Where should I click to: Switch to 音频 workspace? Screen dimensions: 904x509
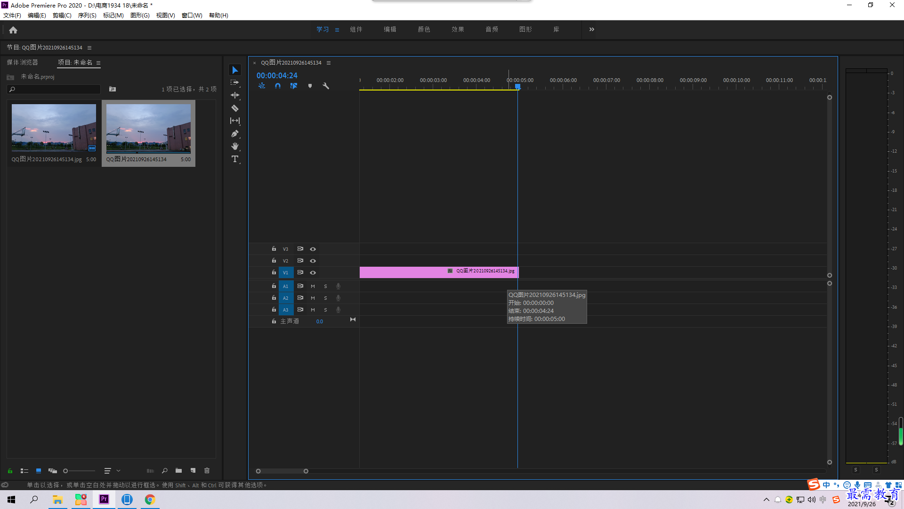tap(492, 29)
